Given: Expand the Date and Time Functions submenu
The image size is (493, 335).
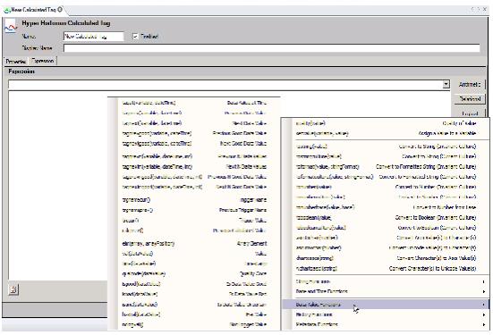Looking at the screenshot, I should 386,291.
